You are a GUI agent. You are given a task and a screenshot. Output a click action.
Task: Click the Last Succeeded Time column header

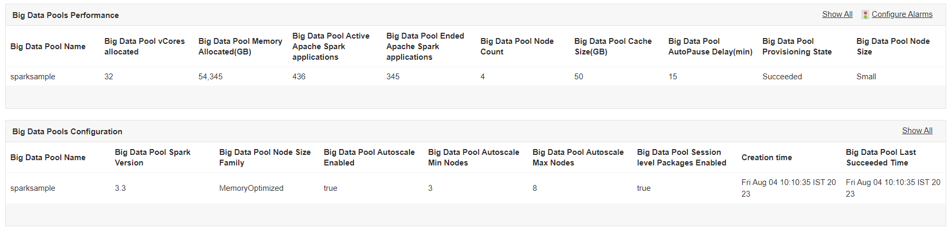[881, 158]
